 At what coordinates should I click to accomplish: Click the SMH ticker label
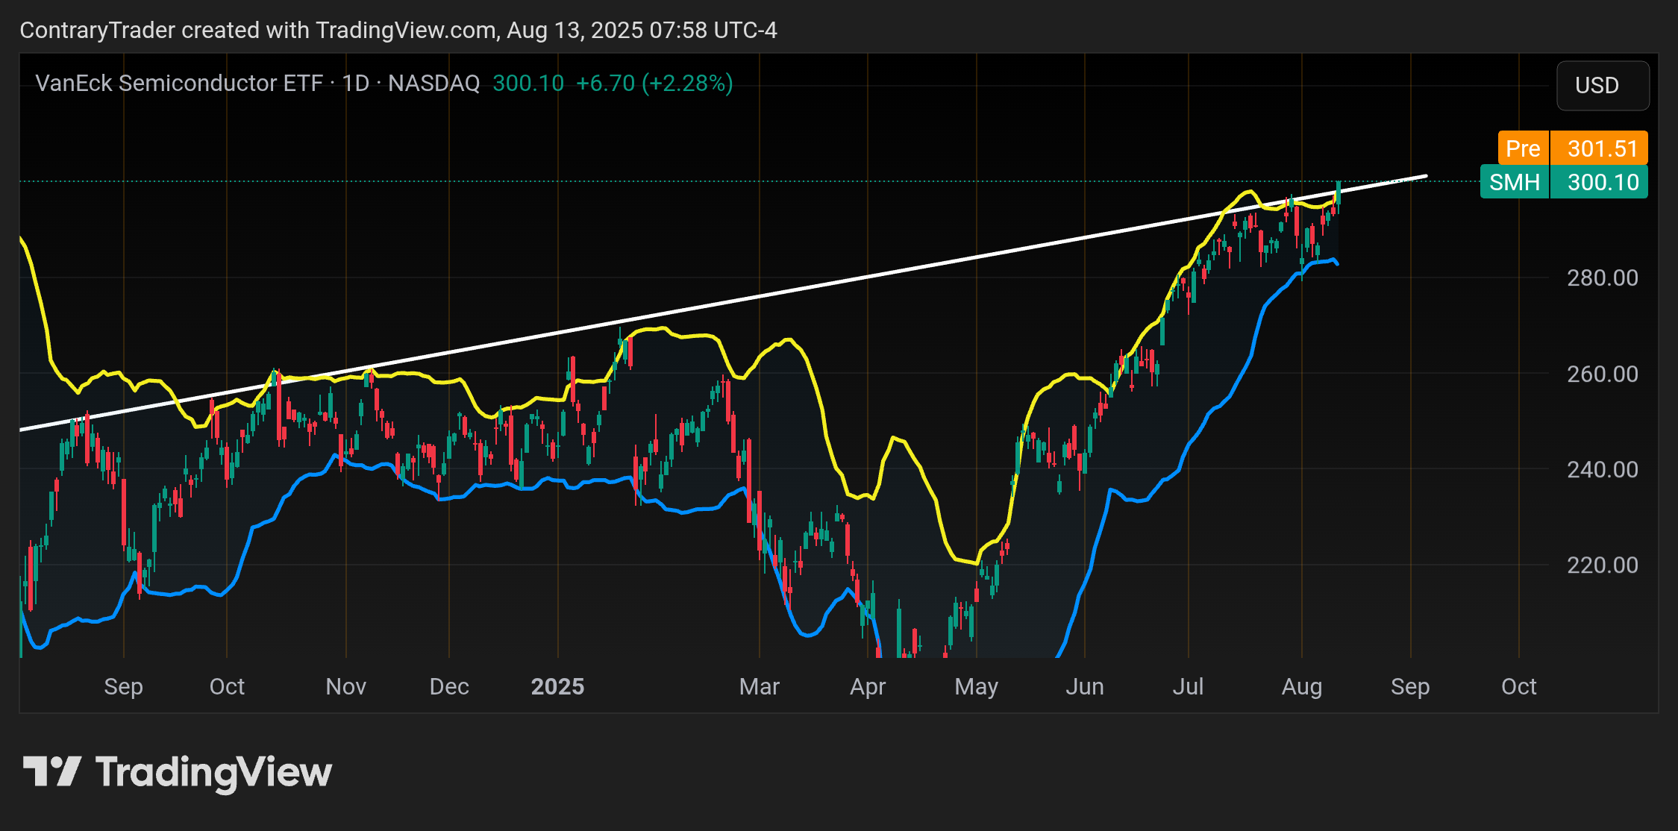coord(1515,182)
